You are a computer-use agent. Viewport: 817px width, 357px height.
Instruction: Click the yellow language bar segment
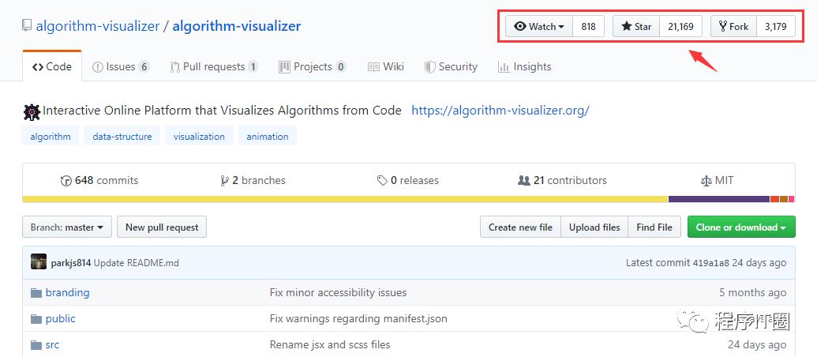(x=346, y=199)
